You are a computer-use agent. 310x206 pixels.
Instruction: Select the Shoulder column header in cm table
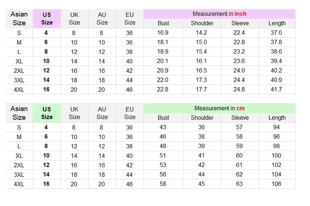tap(202, 118)
